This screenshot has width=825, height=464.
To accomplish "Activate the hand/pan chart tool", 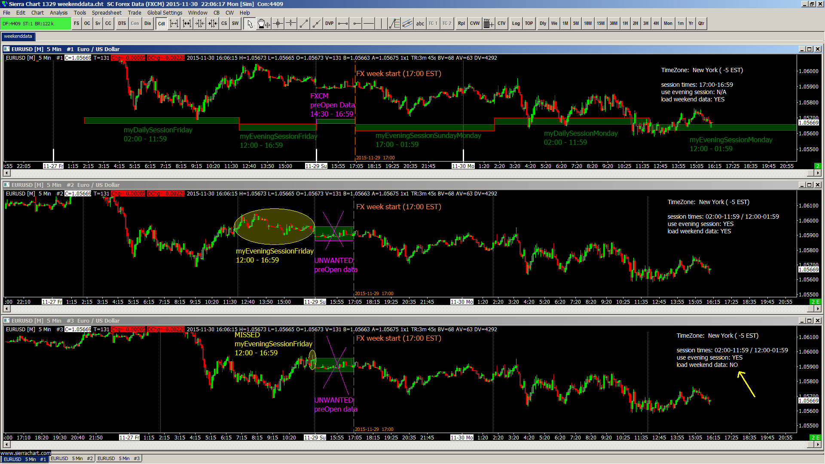I will (263, 24).
